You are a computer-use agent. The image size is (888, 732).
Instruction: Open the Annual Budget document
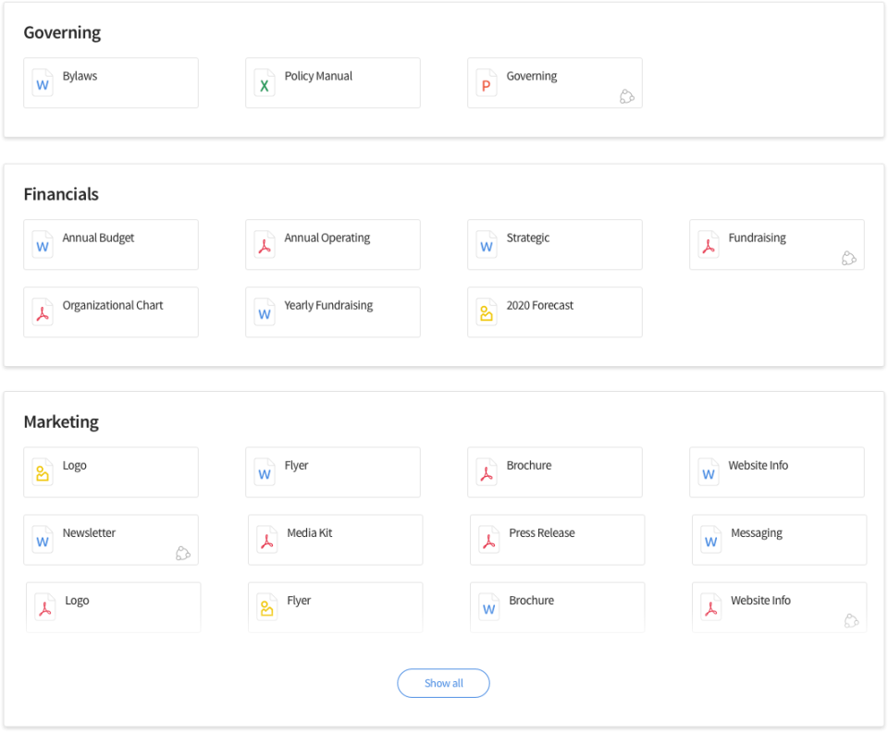[111, 244]
